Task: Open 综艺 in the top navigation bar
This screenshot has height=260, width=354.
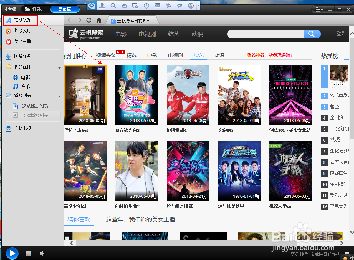Action: [174, 34]
